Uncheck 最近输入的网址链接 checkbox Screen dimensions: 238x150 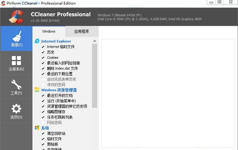tap(43, 63)
